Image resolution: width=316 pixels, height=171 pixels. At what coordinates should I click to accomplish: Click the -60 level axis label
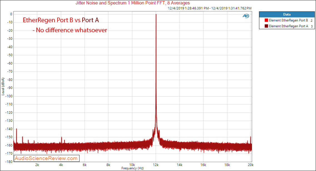[10, 63]
